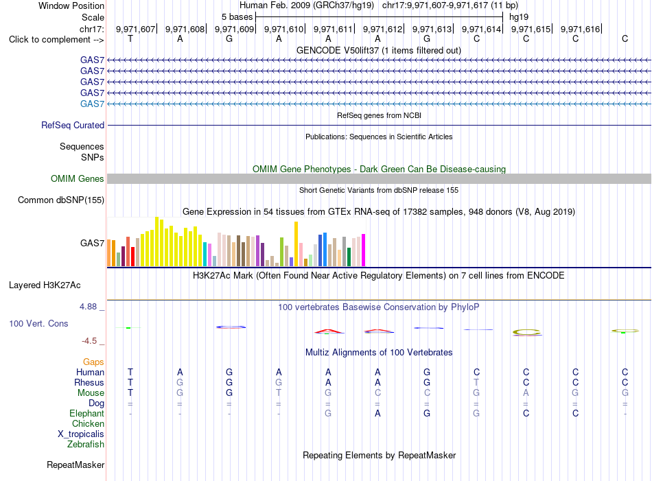Click the H3K27Ac Mark ENCODE track title
652x481 pixels.
pos(379,276)
